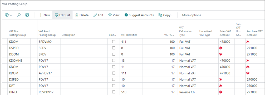This screenshot has height=95, width=265.
Task: Select VAT Identifier cell 411
Action: [x=131, y=42]
